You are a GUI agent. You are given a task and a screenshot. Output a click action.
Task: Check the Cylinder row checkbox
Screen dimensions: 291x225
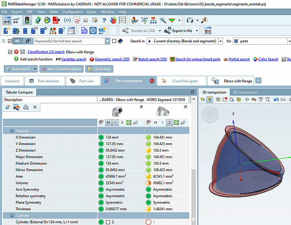click(x=108, y=222)
